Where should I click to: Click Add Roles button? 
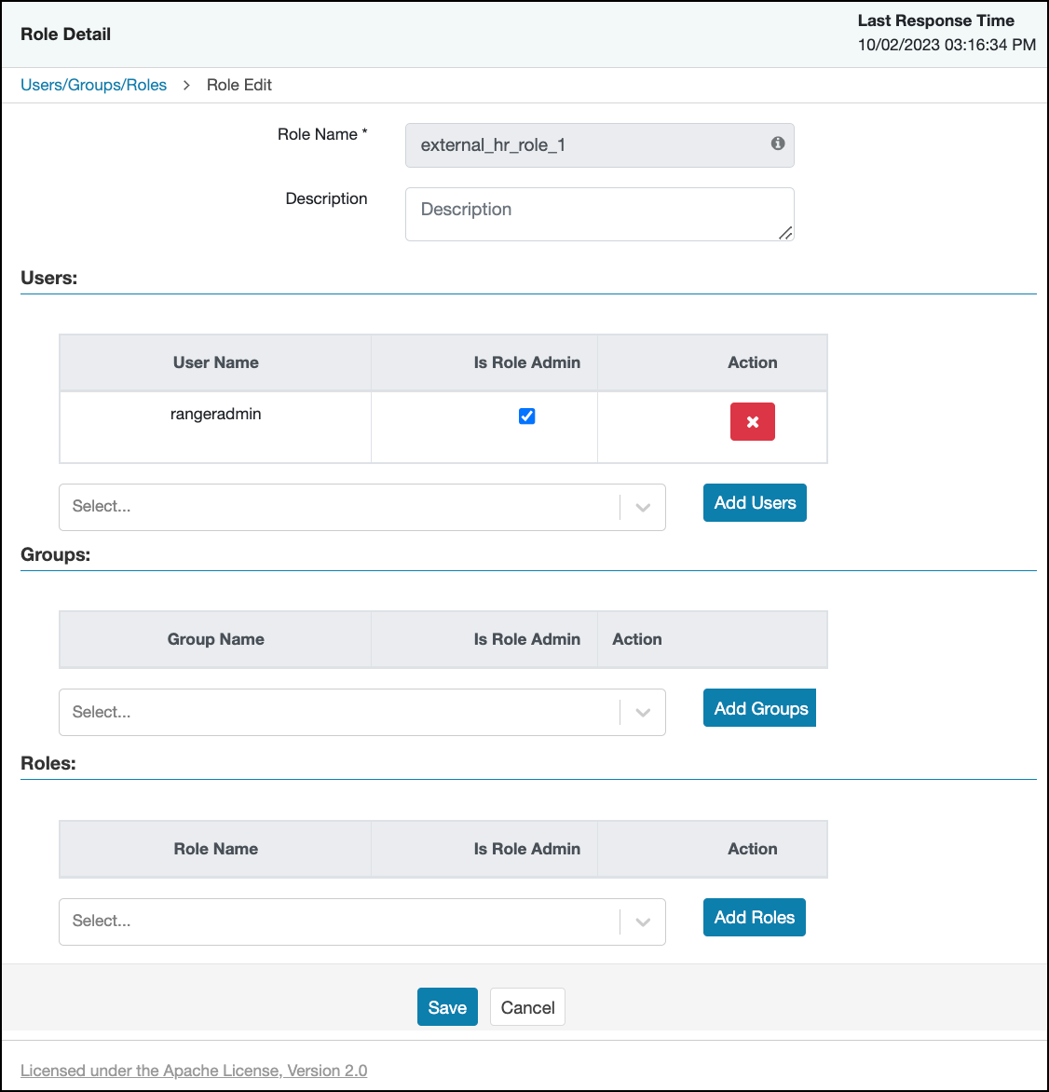(754, 917)
